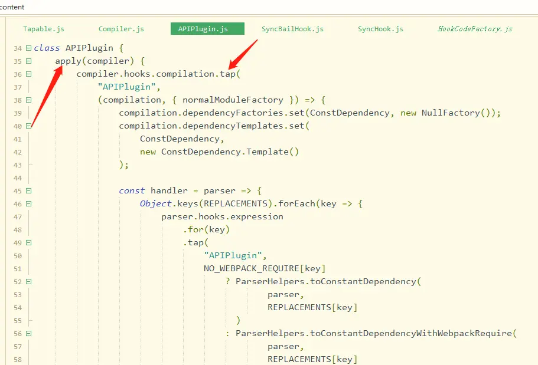Open the HookCodeFactory.js tab
Viewport: 538px width, 365px height.
click(475, 29)
